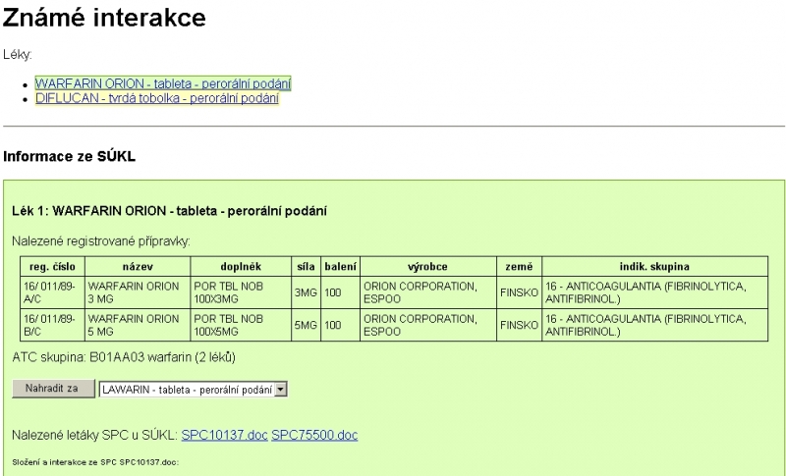Viewport: 786px width, 476px height.
Task: Click the 'Léky:' label
Action: coord(18,55)
